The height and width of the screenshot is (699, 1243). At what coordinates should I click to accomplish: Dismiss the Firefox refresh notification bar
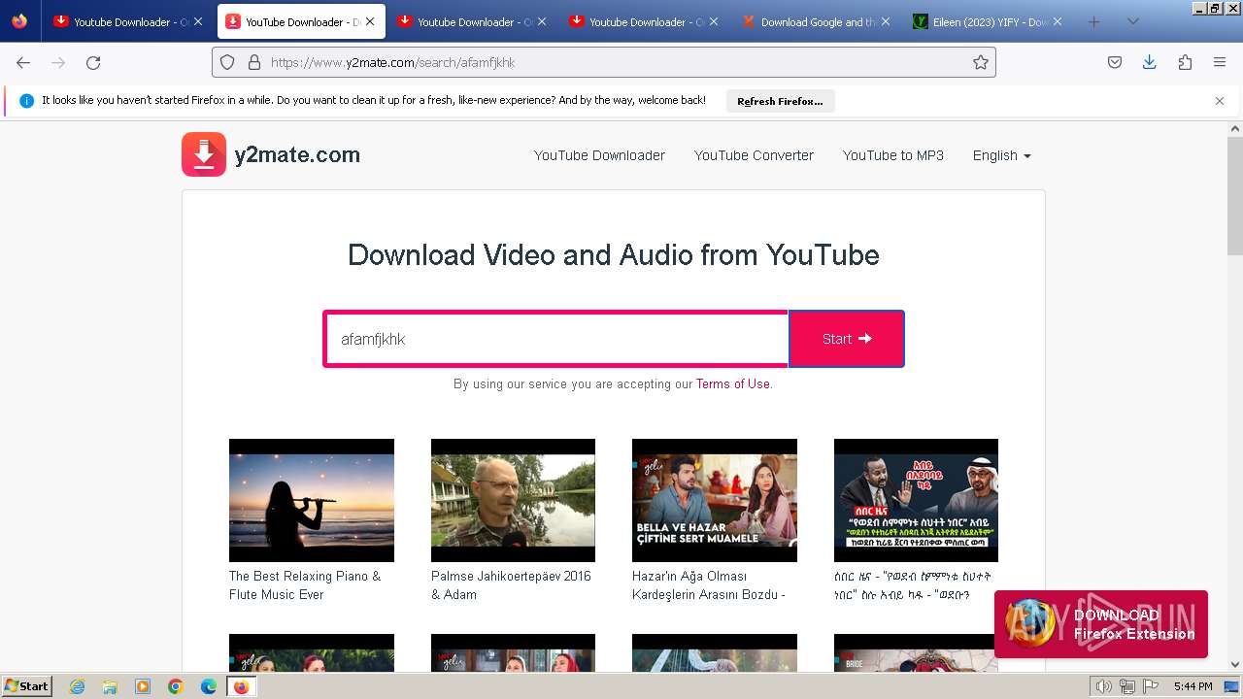1220,101
